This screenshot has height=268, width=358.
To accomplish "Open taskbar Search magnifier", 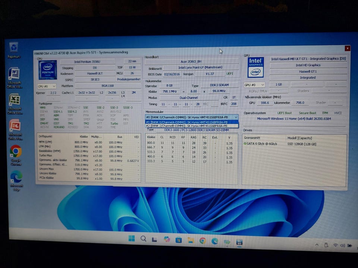I will tap(143, 239).
